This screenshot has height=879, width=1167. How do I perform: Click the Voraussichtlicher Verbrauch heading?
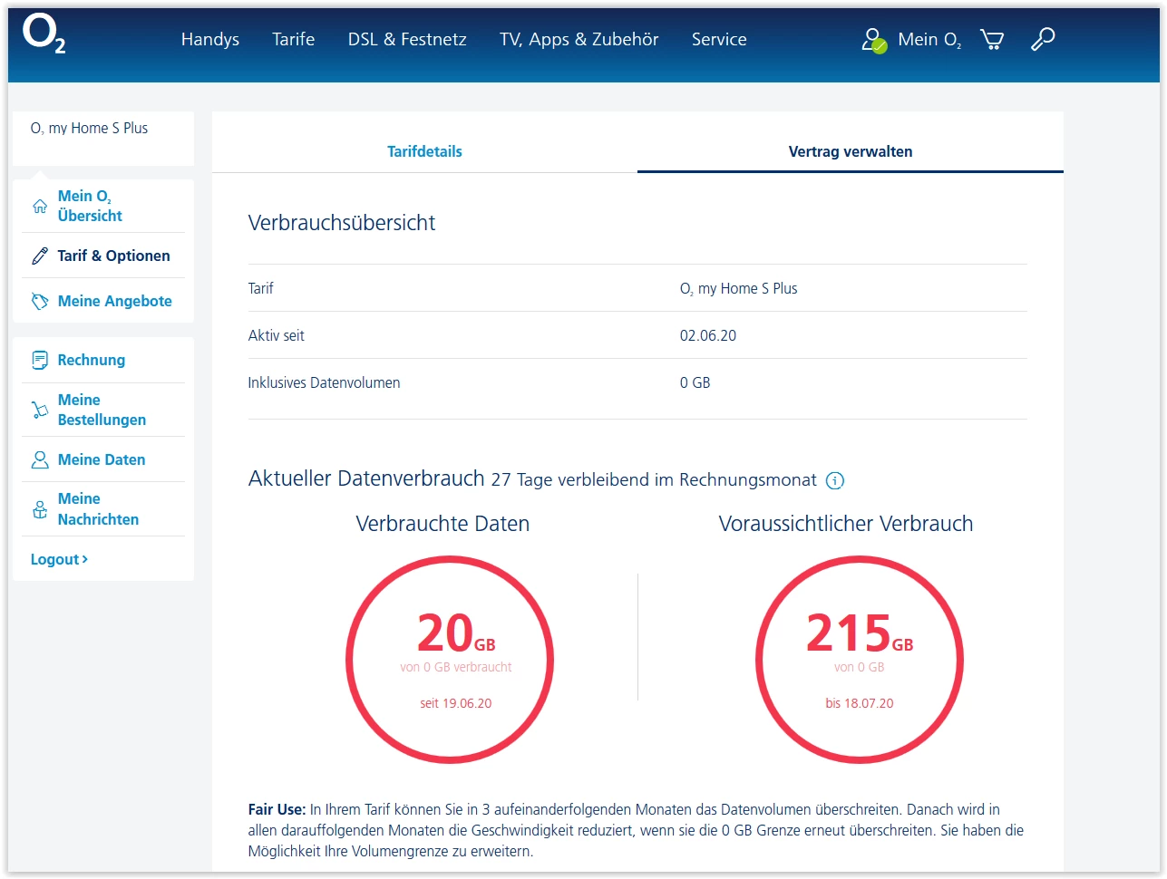pos(846,524)
